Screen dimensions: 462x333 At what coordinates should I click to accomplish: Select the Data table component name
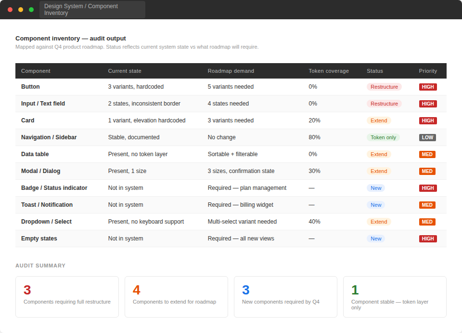click(x=35, y=154)
